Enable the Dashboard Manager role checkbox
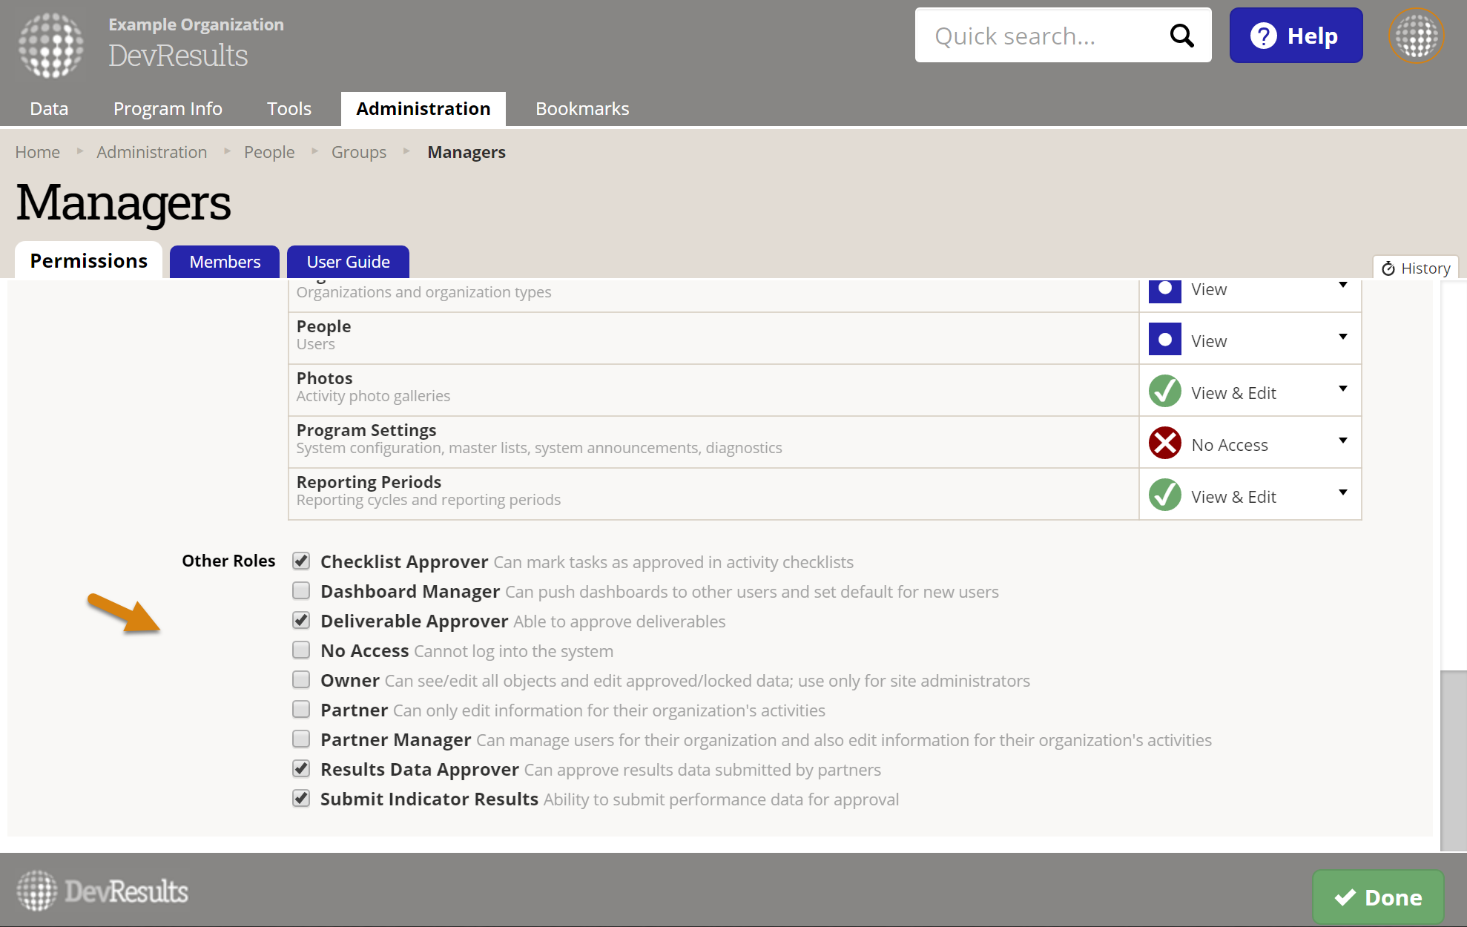The height and width of the screenshot is (927, 1467). coord(301,590)
